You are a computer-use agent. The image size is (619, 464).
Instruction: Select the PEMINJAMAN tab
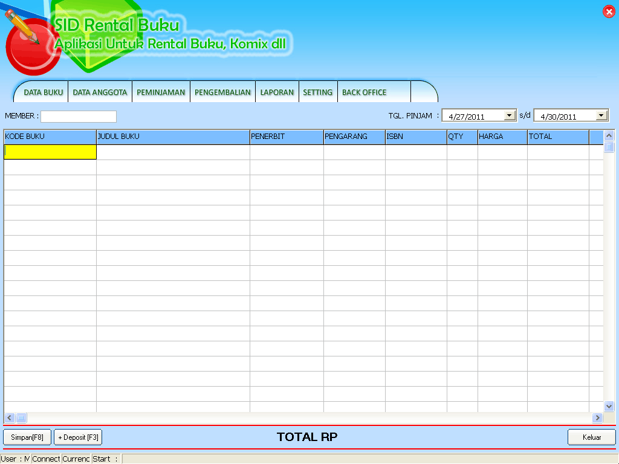click(x=161, y=92)
